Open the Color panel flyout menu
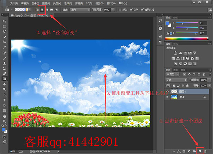Screen dimensions: 213x154 pos(209,17)
